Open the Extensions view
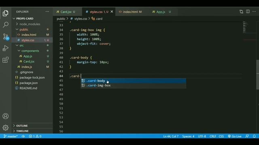This screenshot has height=145, width=259. coord(5,60)
